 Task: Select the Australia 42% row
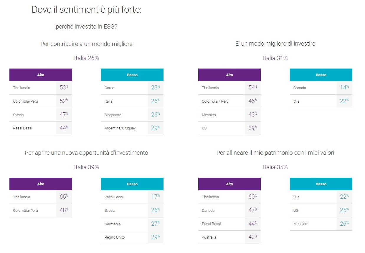coord(229,237)
